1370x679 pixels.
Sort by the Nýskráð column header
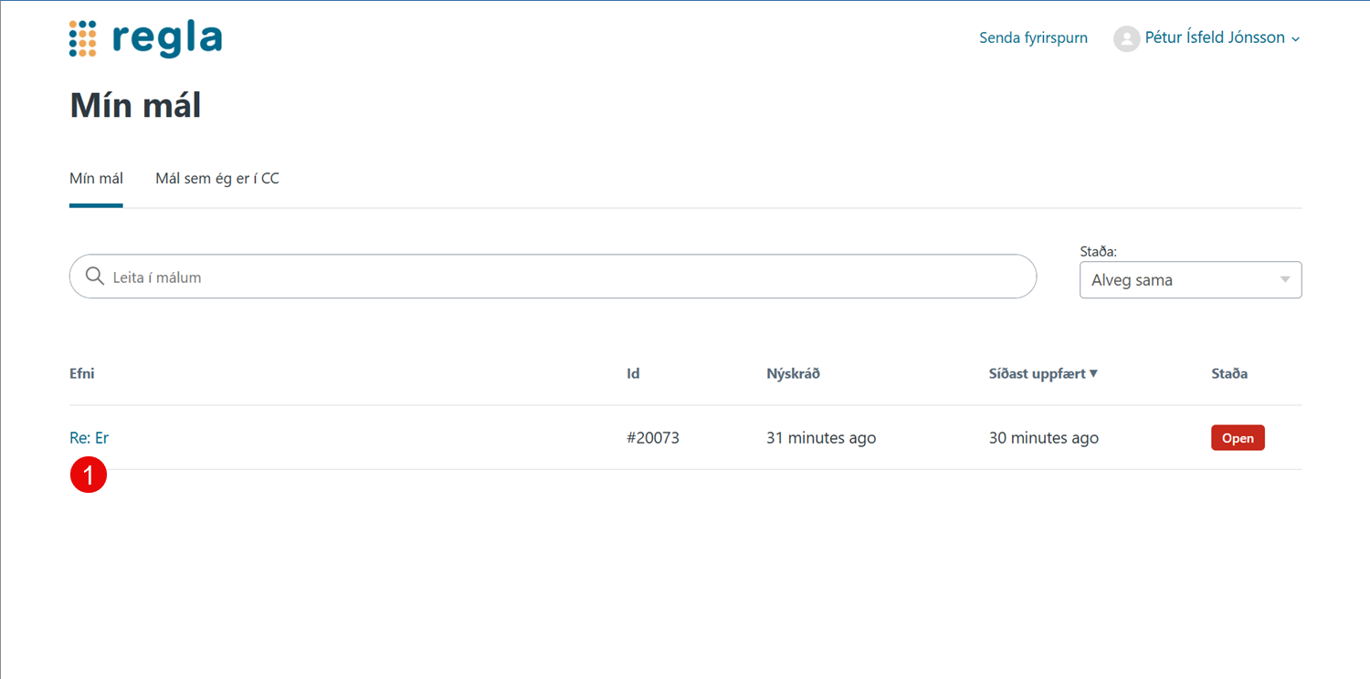793,373
